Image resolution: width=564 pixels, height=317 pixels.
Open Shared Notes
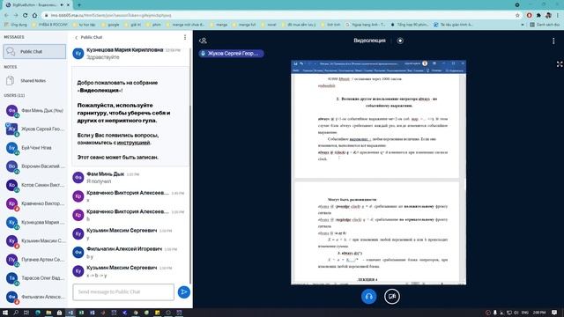click(33, 81)
